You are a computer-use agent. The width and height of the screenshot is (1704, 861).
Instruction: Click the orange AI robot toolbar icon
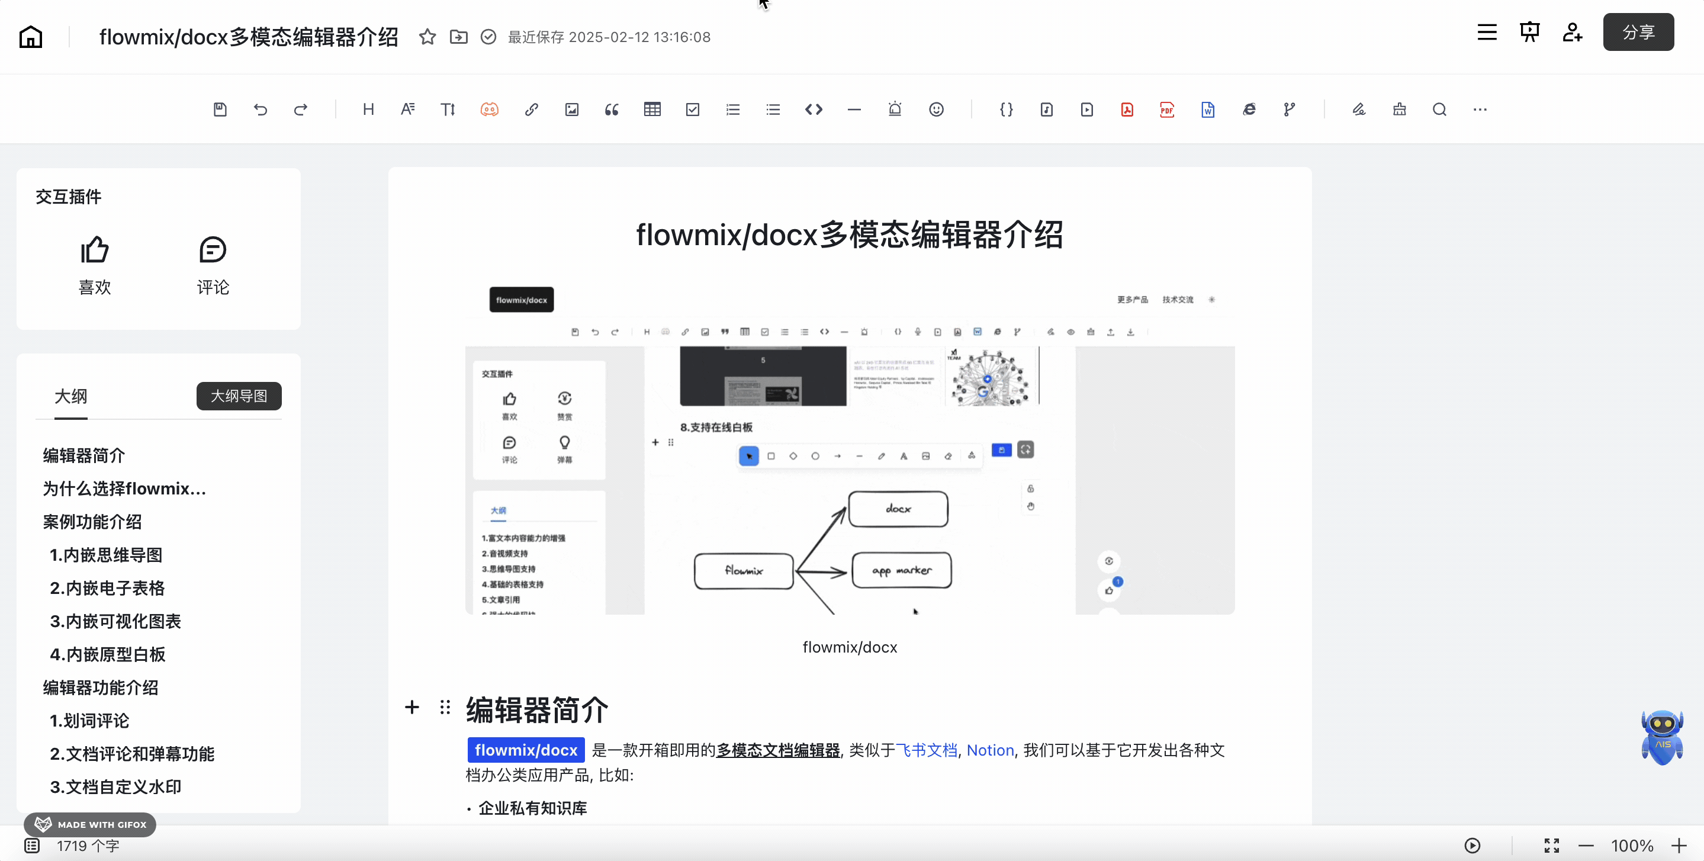[x=490, y=109]
